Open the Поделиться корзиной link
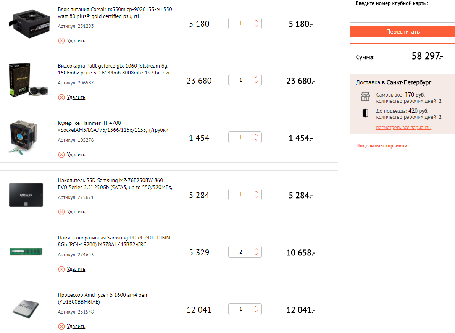This screenshot has width=455, height=333. (x=382, y=146)
